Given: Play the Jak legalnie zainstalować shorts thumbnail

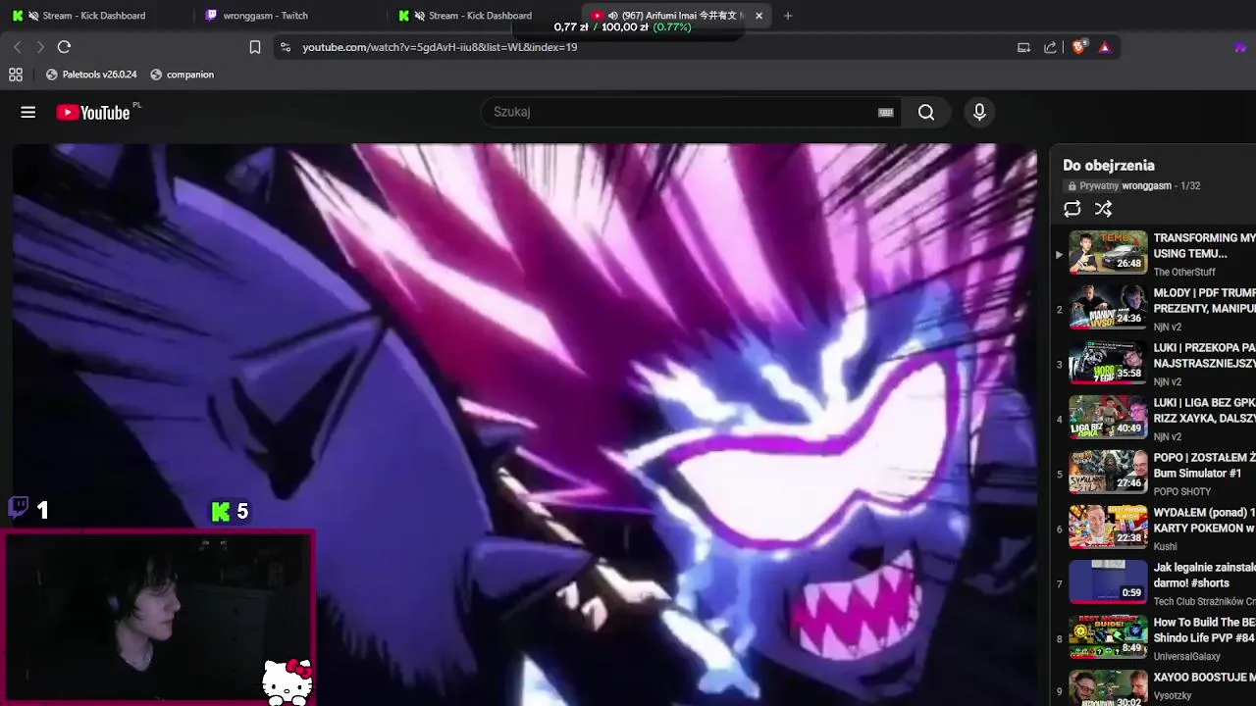Looking at the screenshot, I should click(x=1108, y=582).
